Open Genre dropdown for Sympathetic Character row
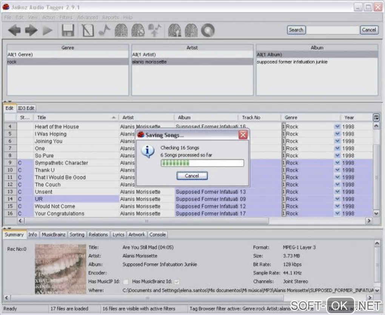Viewport: 385px width, 315px height. pyautogui.click(x=337, y=163)
